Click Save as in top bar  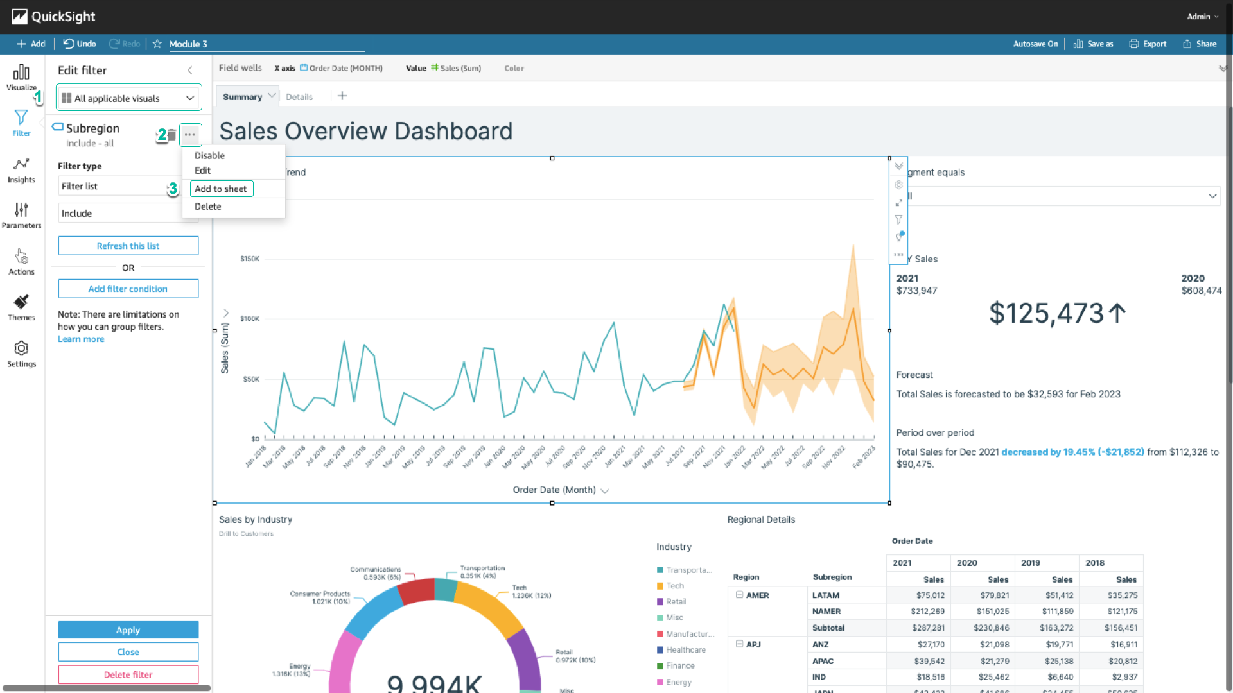coord(1093,44)
